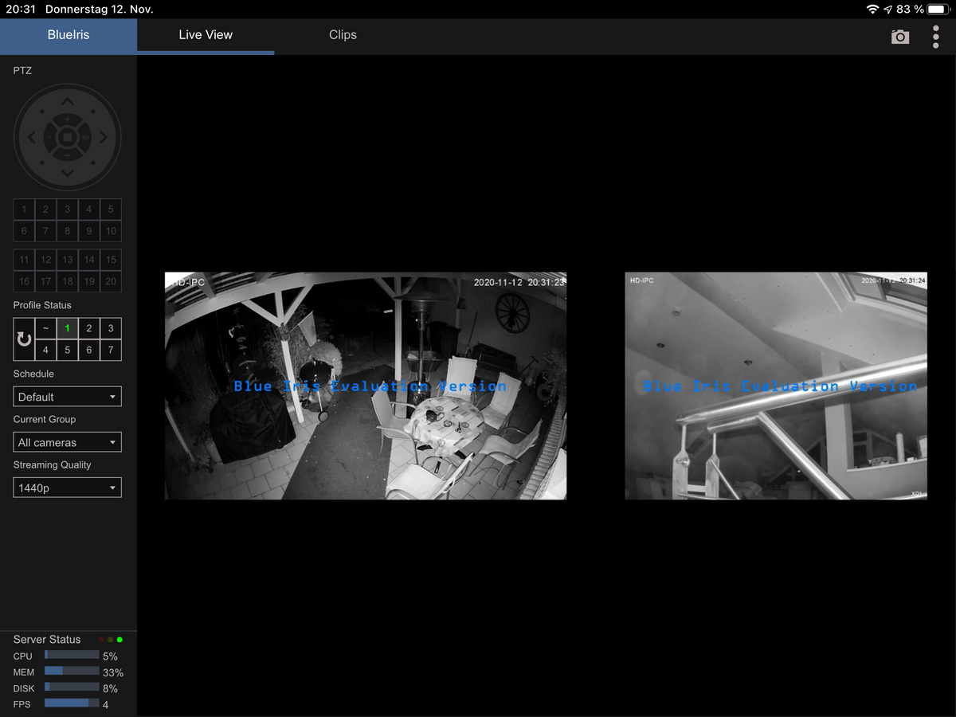Go to PTZ preset 8

68,231
